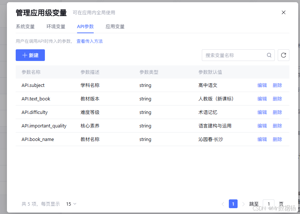Click the next page chevron
The image size is (300, 214).
tap(243, 204)
